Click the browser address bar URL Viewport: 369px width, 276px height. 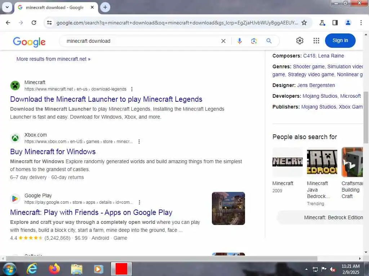pos(177,23)
